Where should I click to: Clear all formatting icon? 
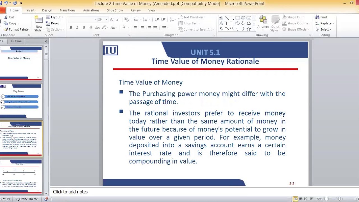point(126,19)
